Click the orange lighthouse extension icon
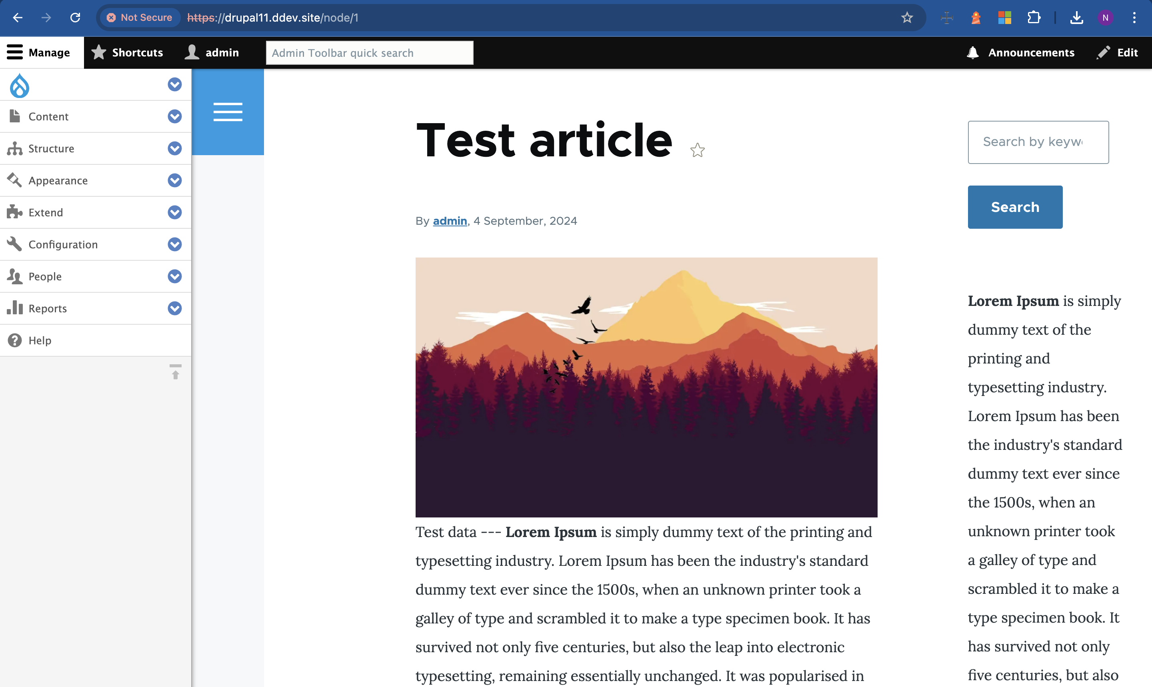The height and width of the screenshot is (687, 1152). click(x=976, y=18)
